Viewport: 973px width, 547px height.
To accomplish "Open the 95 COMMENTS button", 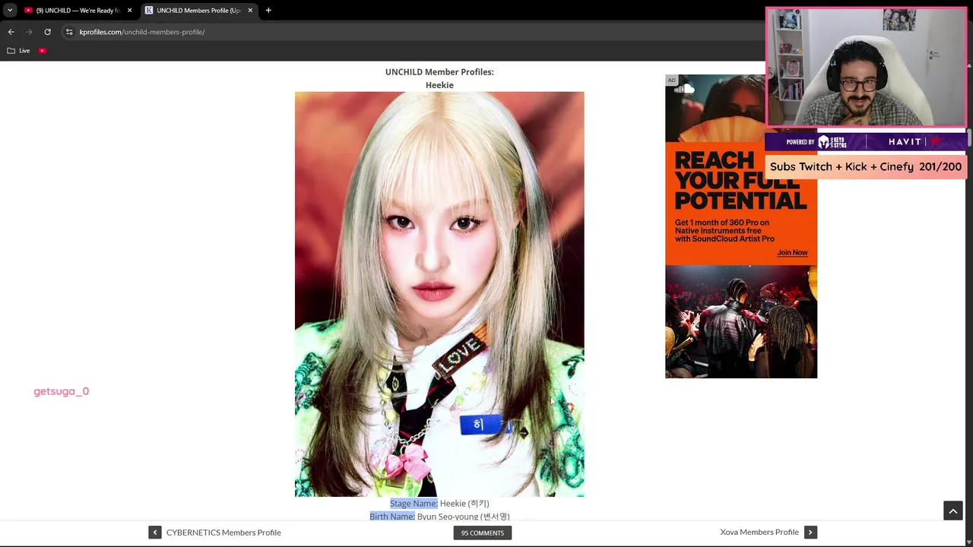I will [x=483, y=533].
